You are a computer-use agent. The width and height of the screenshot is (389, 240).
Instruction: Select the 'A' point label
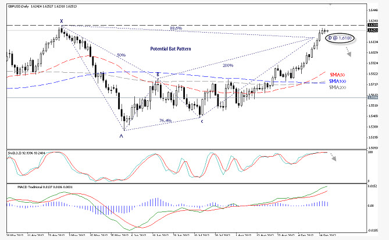click(122, 136)
